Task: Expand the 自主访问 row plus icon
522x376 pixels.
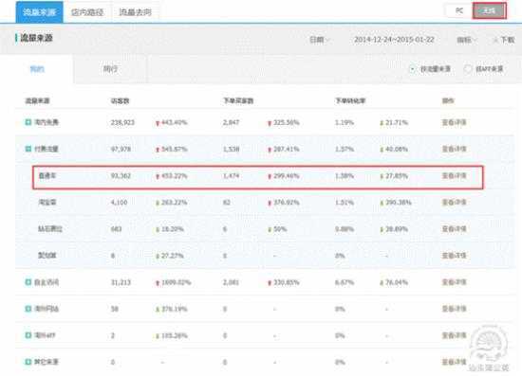Action: pos(28,282)
